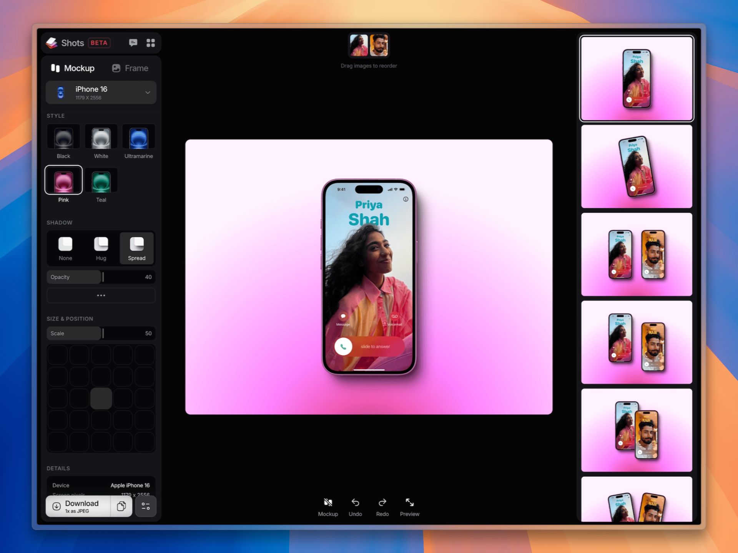
Task: Click the Shots app logo icon
Action: 52,43
